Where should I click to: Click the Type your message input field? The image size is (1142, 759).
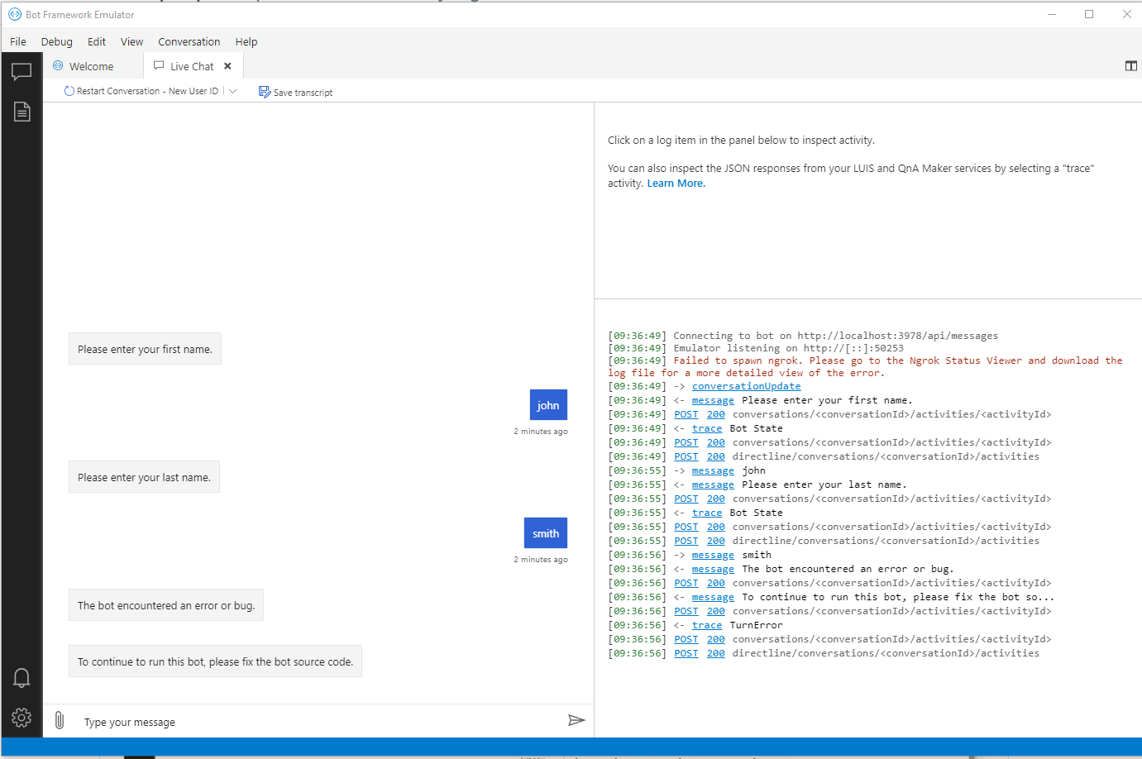[248, 721]
